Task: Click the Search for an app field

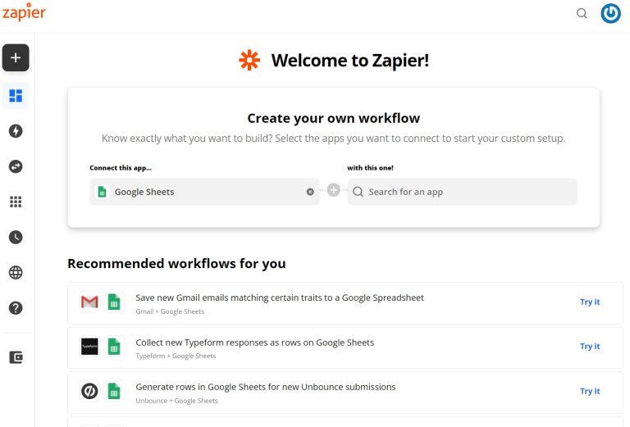Action: (x=462, y=192)
